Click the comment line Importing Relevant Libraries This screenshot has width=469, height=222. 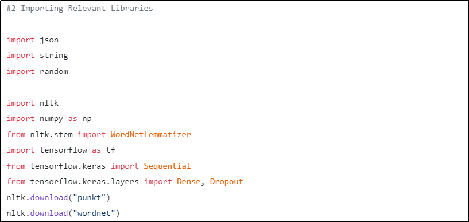point(80,9)
